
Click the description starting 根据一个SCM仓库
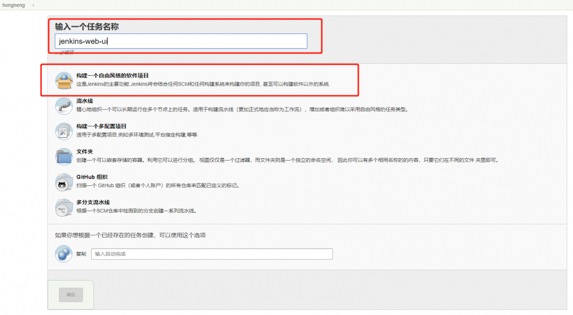point(137,211)
